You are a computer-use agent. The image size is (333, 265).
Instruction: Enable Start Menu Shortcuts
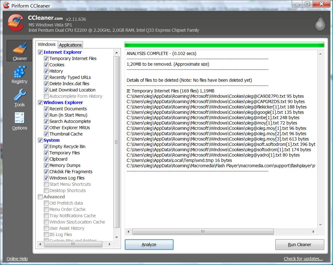coord(46,184)
